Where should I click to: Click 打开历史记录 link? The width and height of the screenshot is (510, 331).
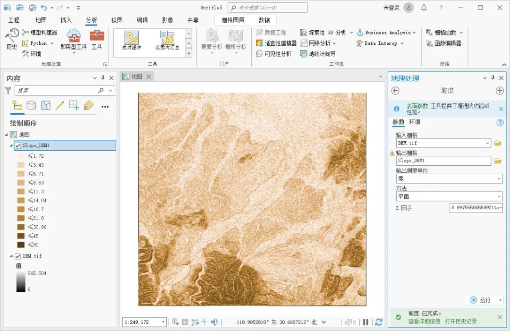(x=460, y=321)
